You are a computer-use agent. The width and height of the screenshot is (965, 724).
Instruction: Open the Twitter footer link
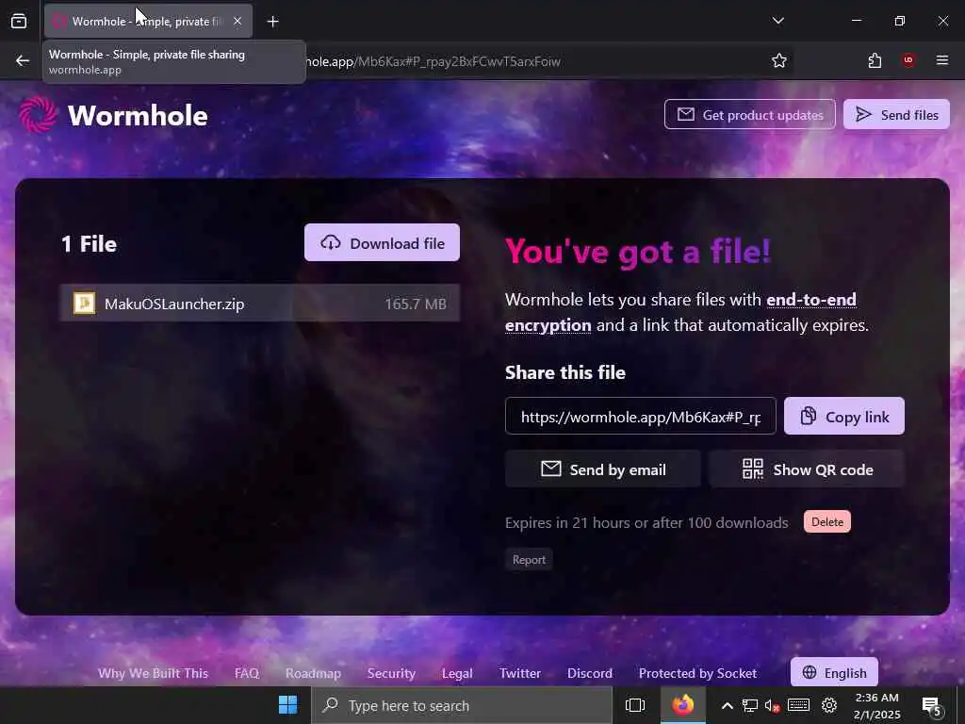click(x=520, y=673)
